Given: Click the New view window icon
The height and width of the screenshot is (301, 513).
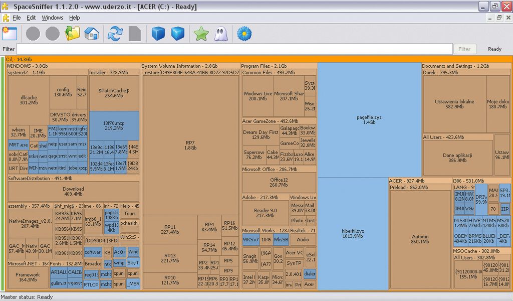Looking at the screenshot, I should coord(10,34).
